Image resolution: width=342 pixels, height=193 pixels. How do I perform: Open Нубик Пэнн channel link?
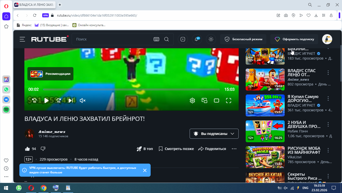[298, 131]
